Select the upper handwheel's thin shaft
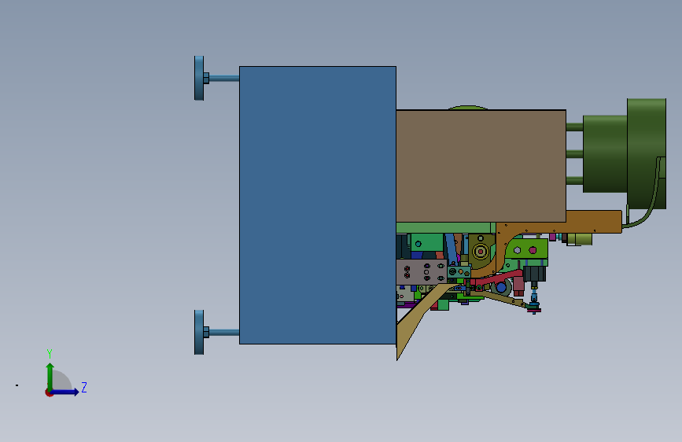The height and width of the screenshot is (442, 682). [224, 79]
